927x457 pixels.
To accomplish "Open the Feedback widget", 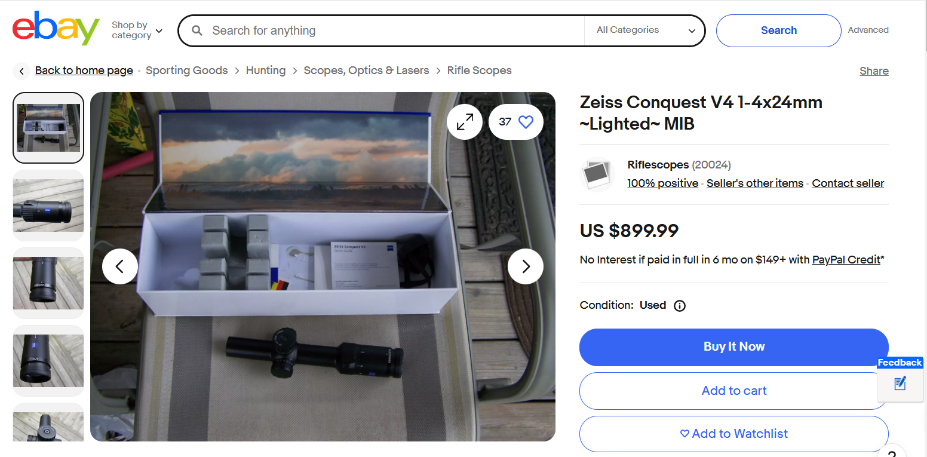I will pyautogui.click(x=900, y=378).
